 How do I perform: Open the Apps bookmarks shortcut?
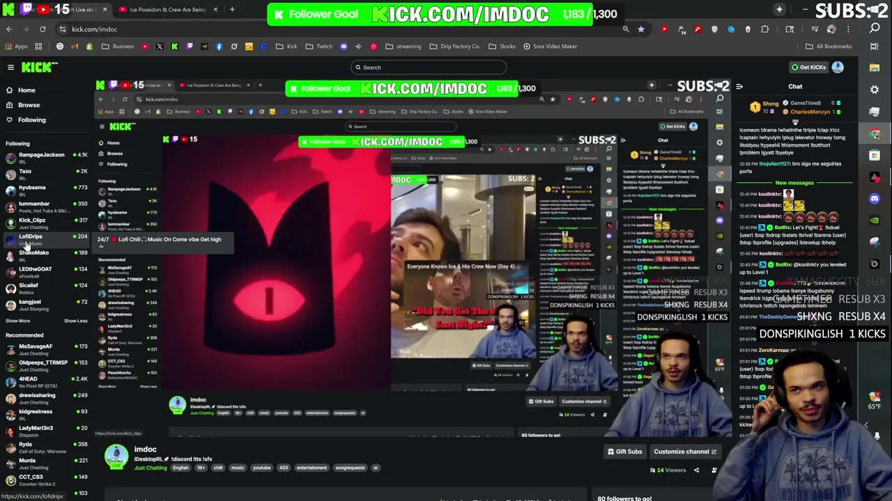(x=16, y=47)
